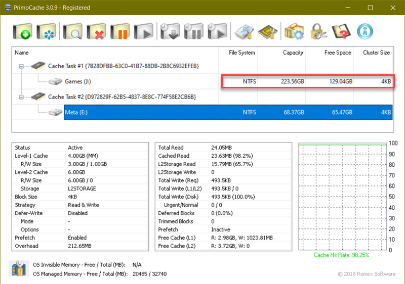Click the 68.37GB capacity cell

[x=294, y=112]
